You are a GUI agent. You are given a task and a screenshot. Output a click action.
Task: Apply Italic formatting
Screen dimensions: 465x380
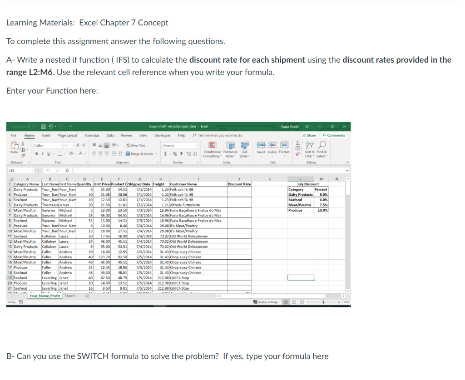(42, 153)
